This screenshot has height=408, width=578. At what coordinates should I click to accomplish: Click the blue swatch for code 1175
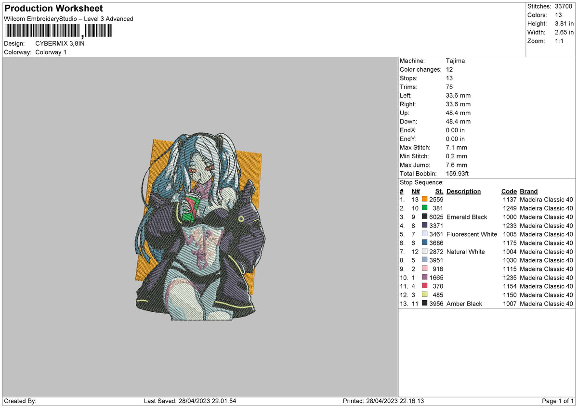(x=424, y=242)
